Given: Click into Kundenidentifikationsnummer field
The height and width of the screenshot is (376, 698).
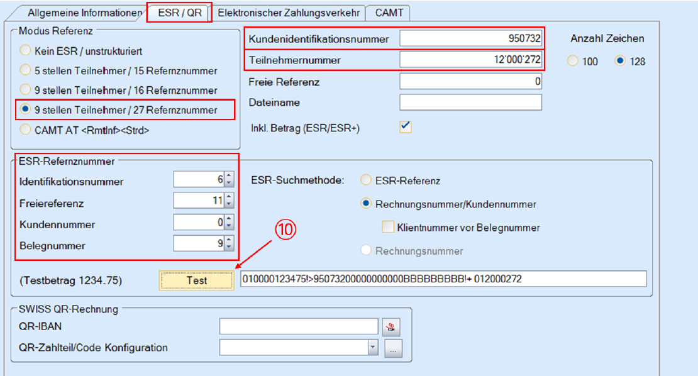Looking at the screenshot, I should [470, 38].
